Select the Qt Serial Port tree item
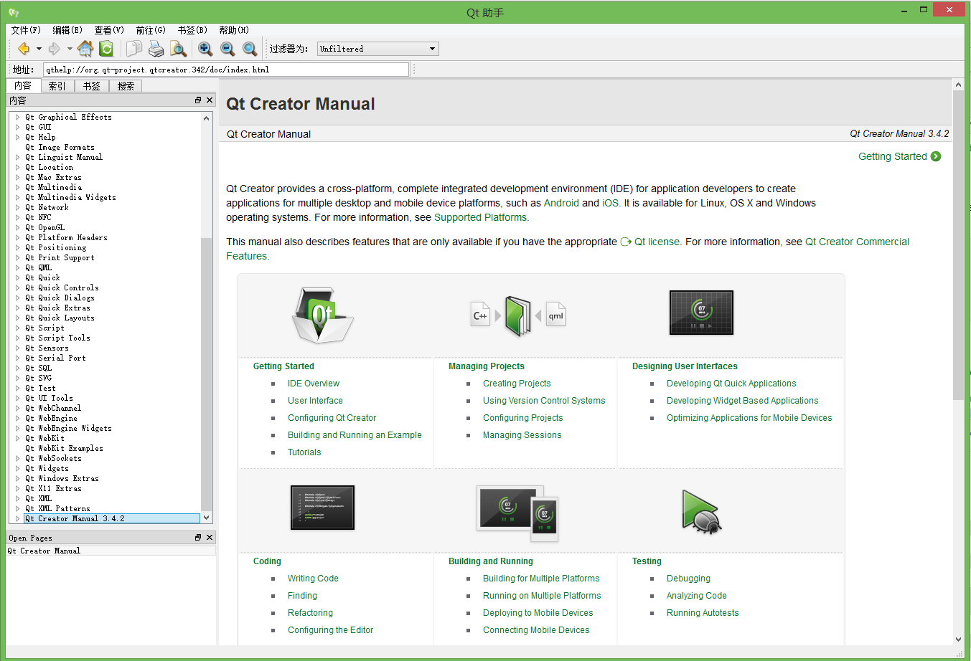 (x=55, y=358)
